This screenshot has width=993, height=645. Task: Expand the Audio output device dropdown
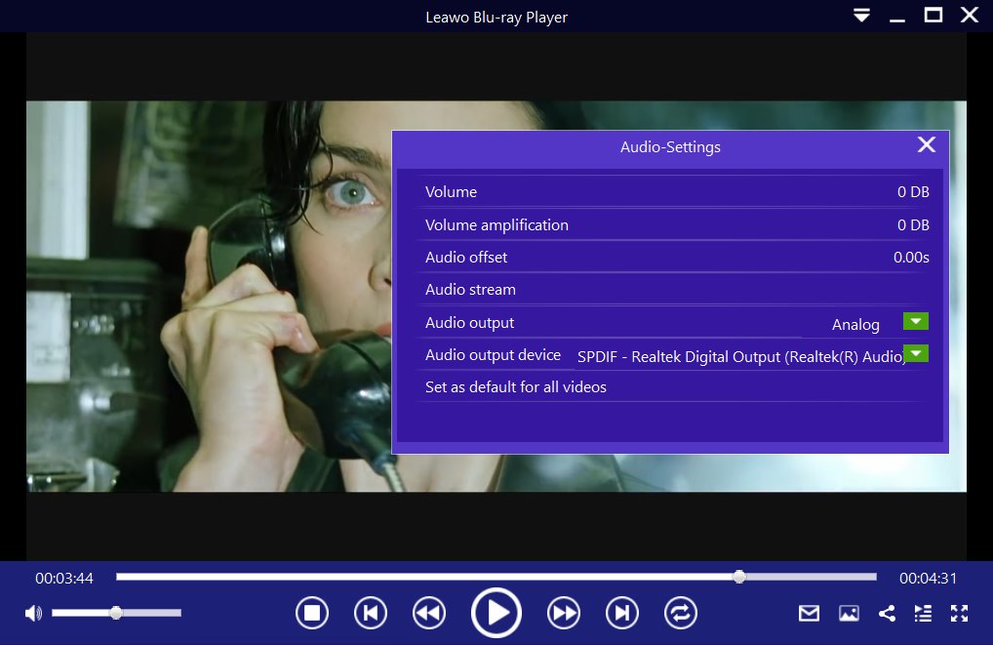pos(916,353)
